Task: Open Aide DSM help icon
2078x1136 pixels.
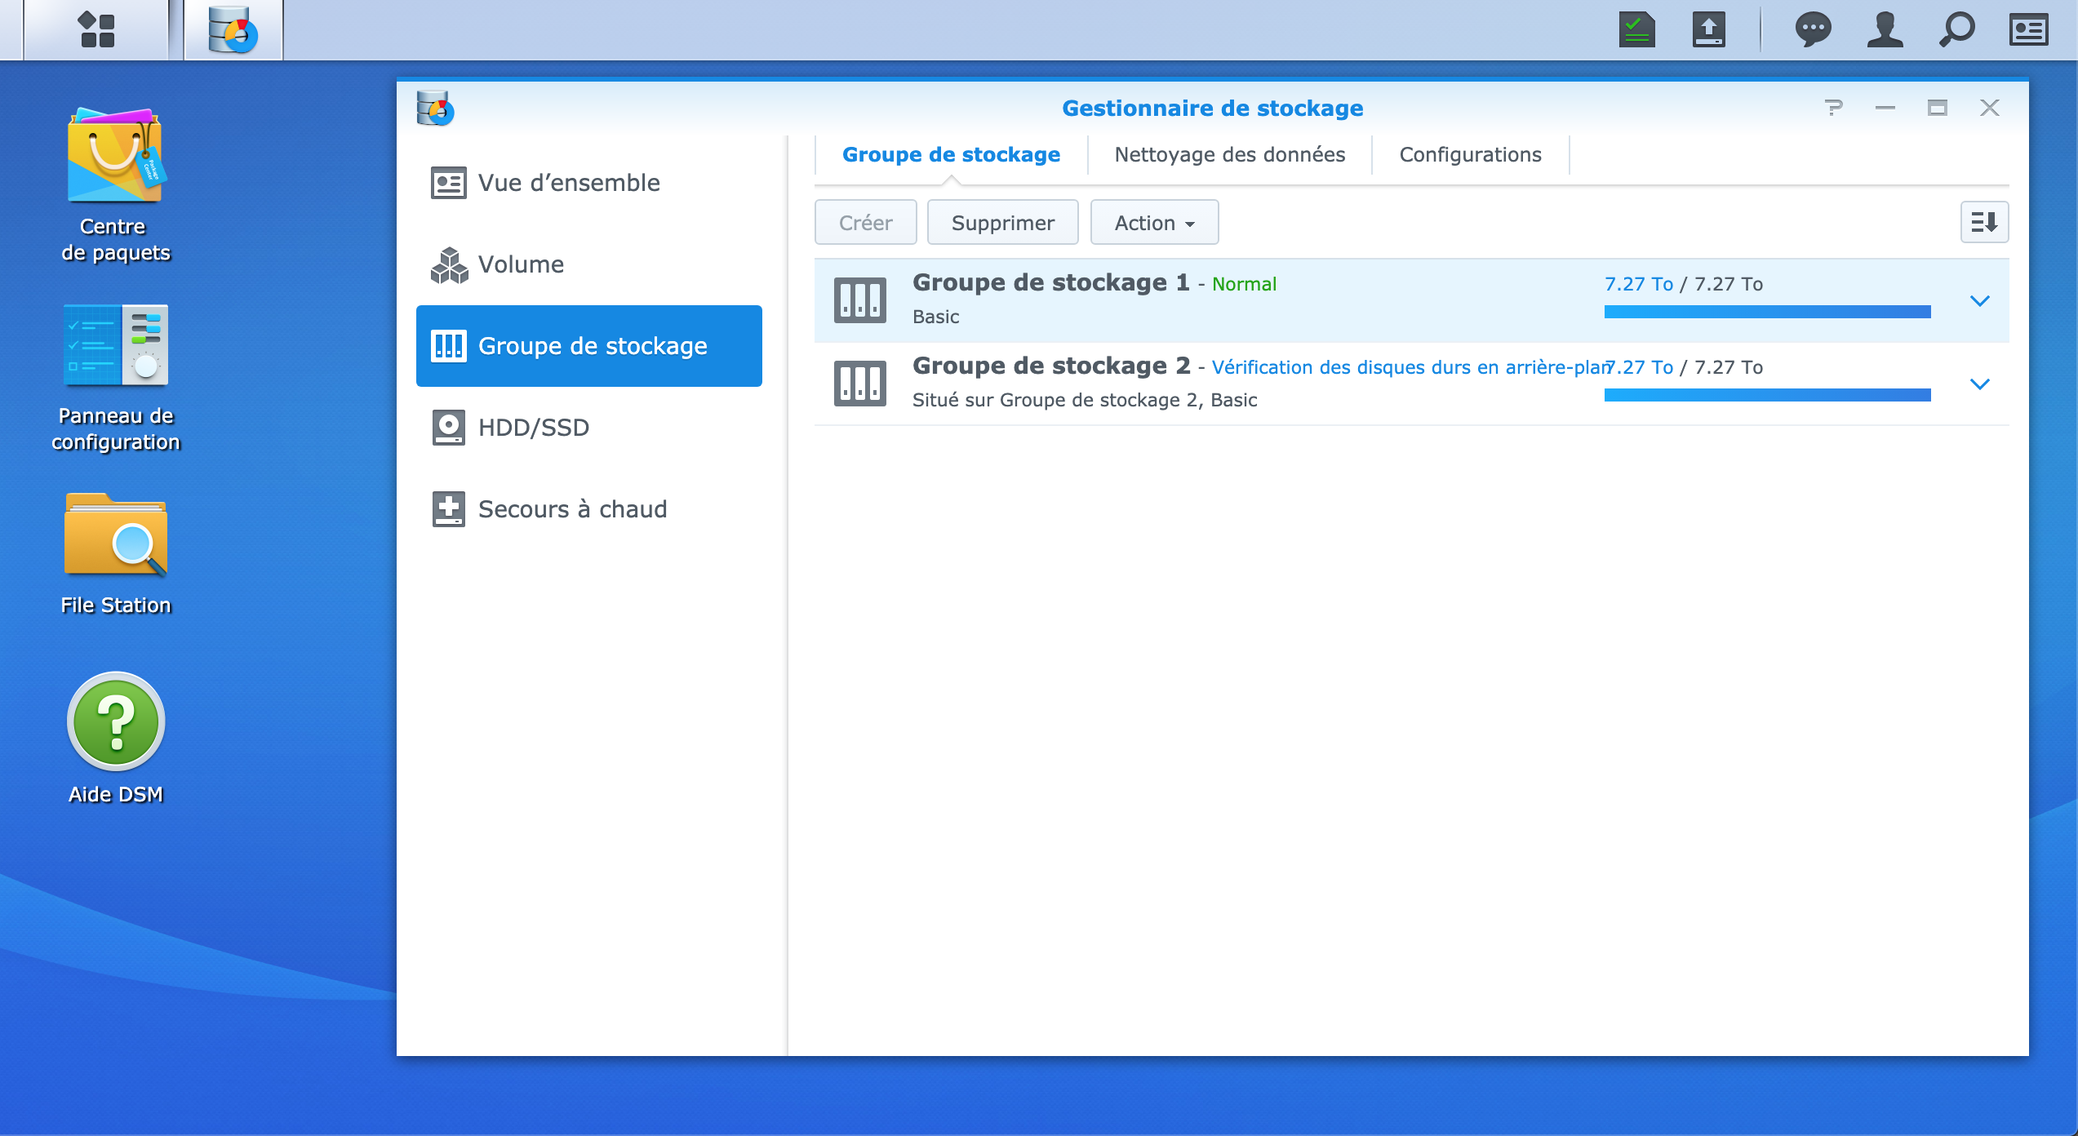Action: click(x=115, y=721)
